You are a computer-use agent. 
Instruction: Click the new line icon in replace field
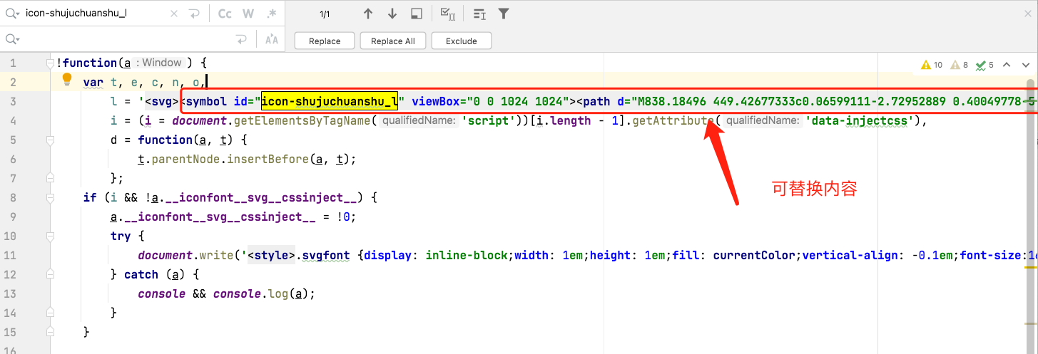[x=241, y=39]
